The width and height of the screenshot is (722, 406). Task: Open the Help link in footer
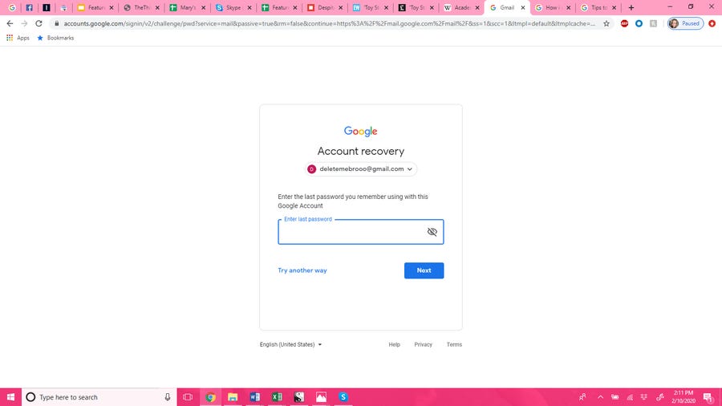(394, 344)
